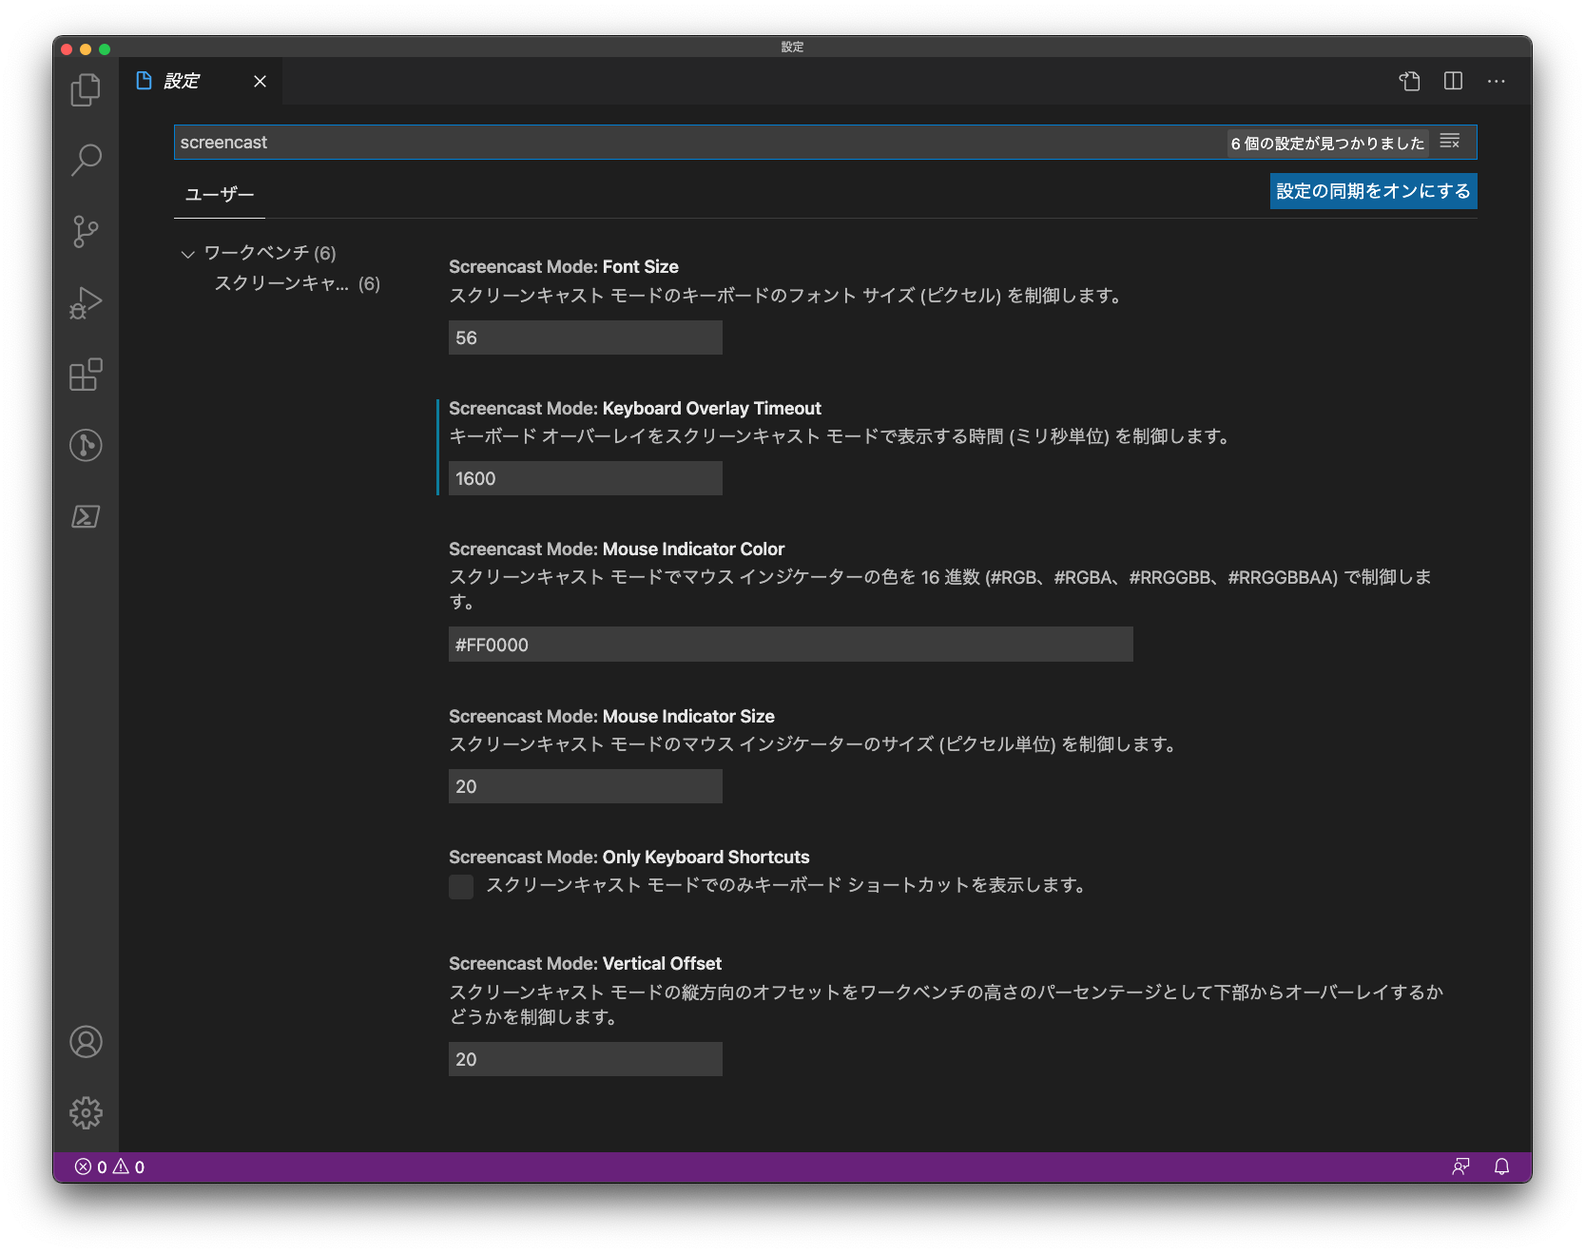1585x1253 pixels.
Task: Click the 6 個の設定が見つかりました result count
Action: (x=1327, y=144)
